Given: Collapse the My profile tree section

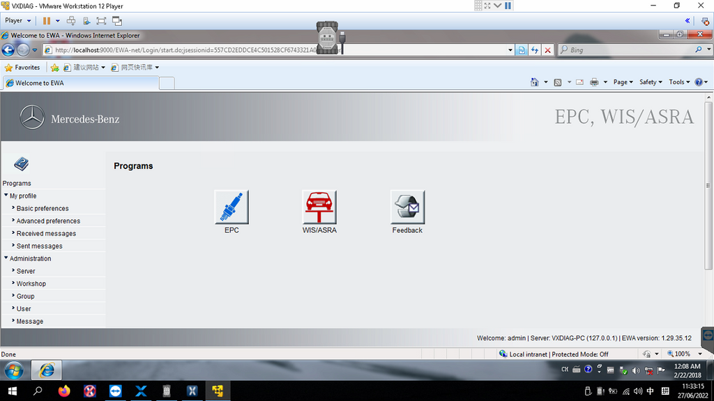Looking at the screenshot, I should coord(6,196).
